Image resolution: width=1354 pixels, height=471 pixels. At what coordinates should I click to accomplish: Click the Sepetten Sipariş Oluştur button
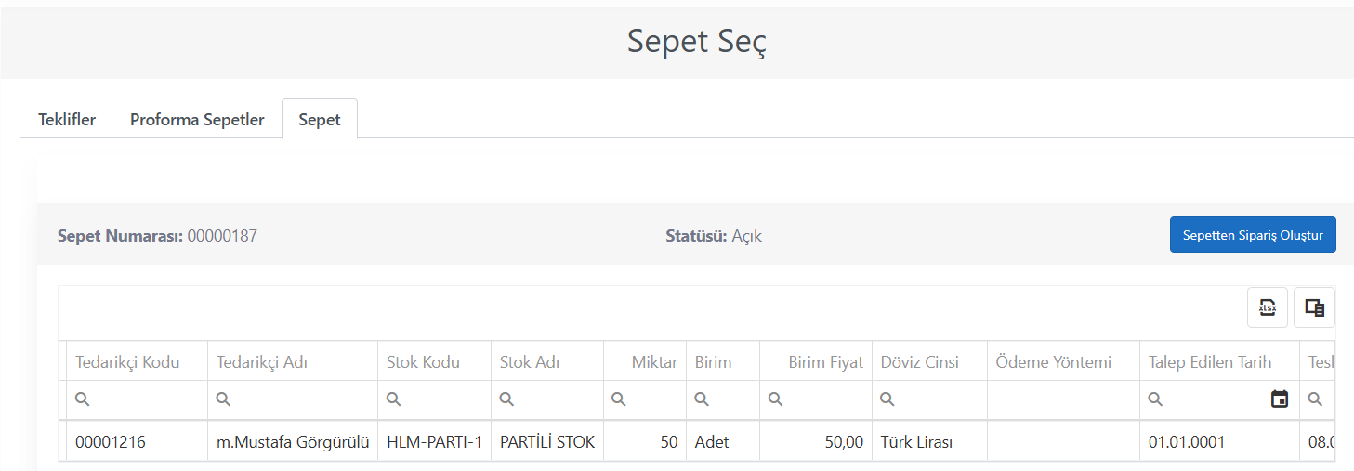tap(1253, 235)
